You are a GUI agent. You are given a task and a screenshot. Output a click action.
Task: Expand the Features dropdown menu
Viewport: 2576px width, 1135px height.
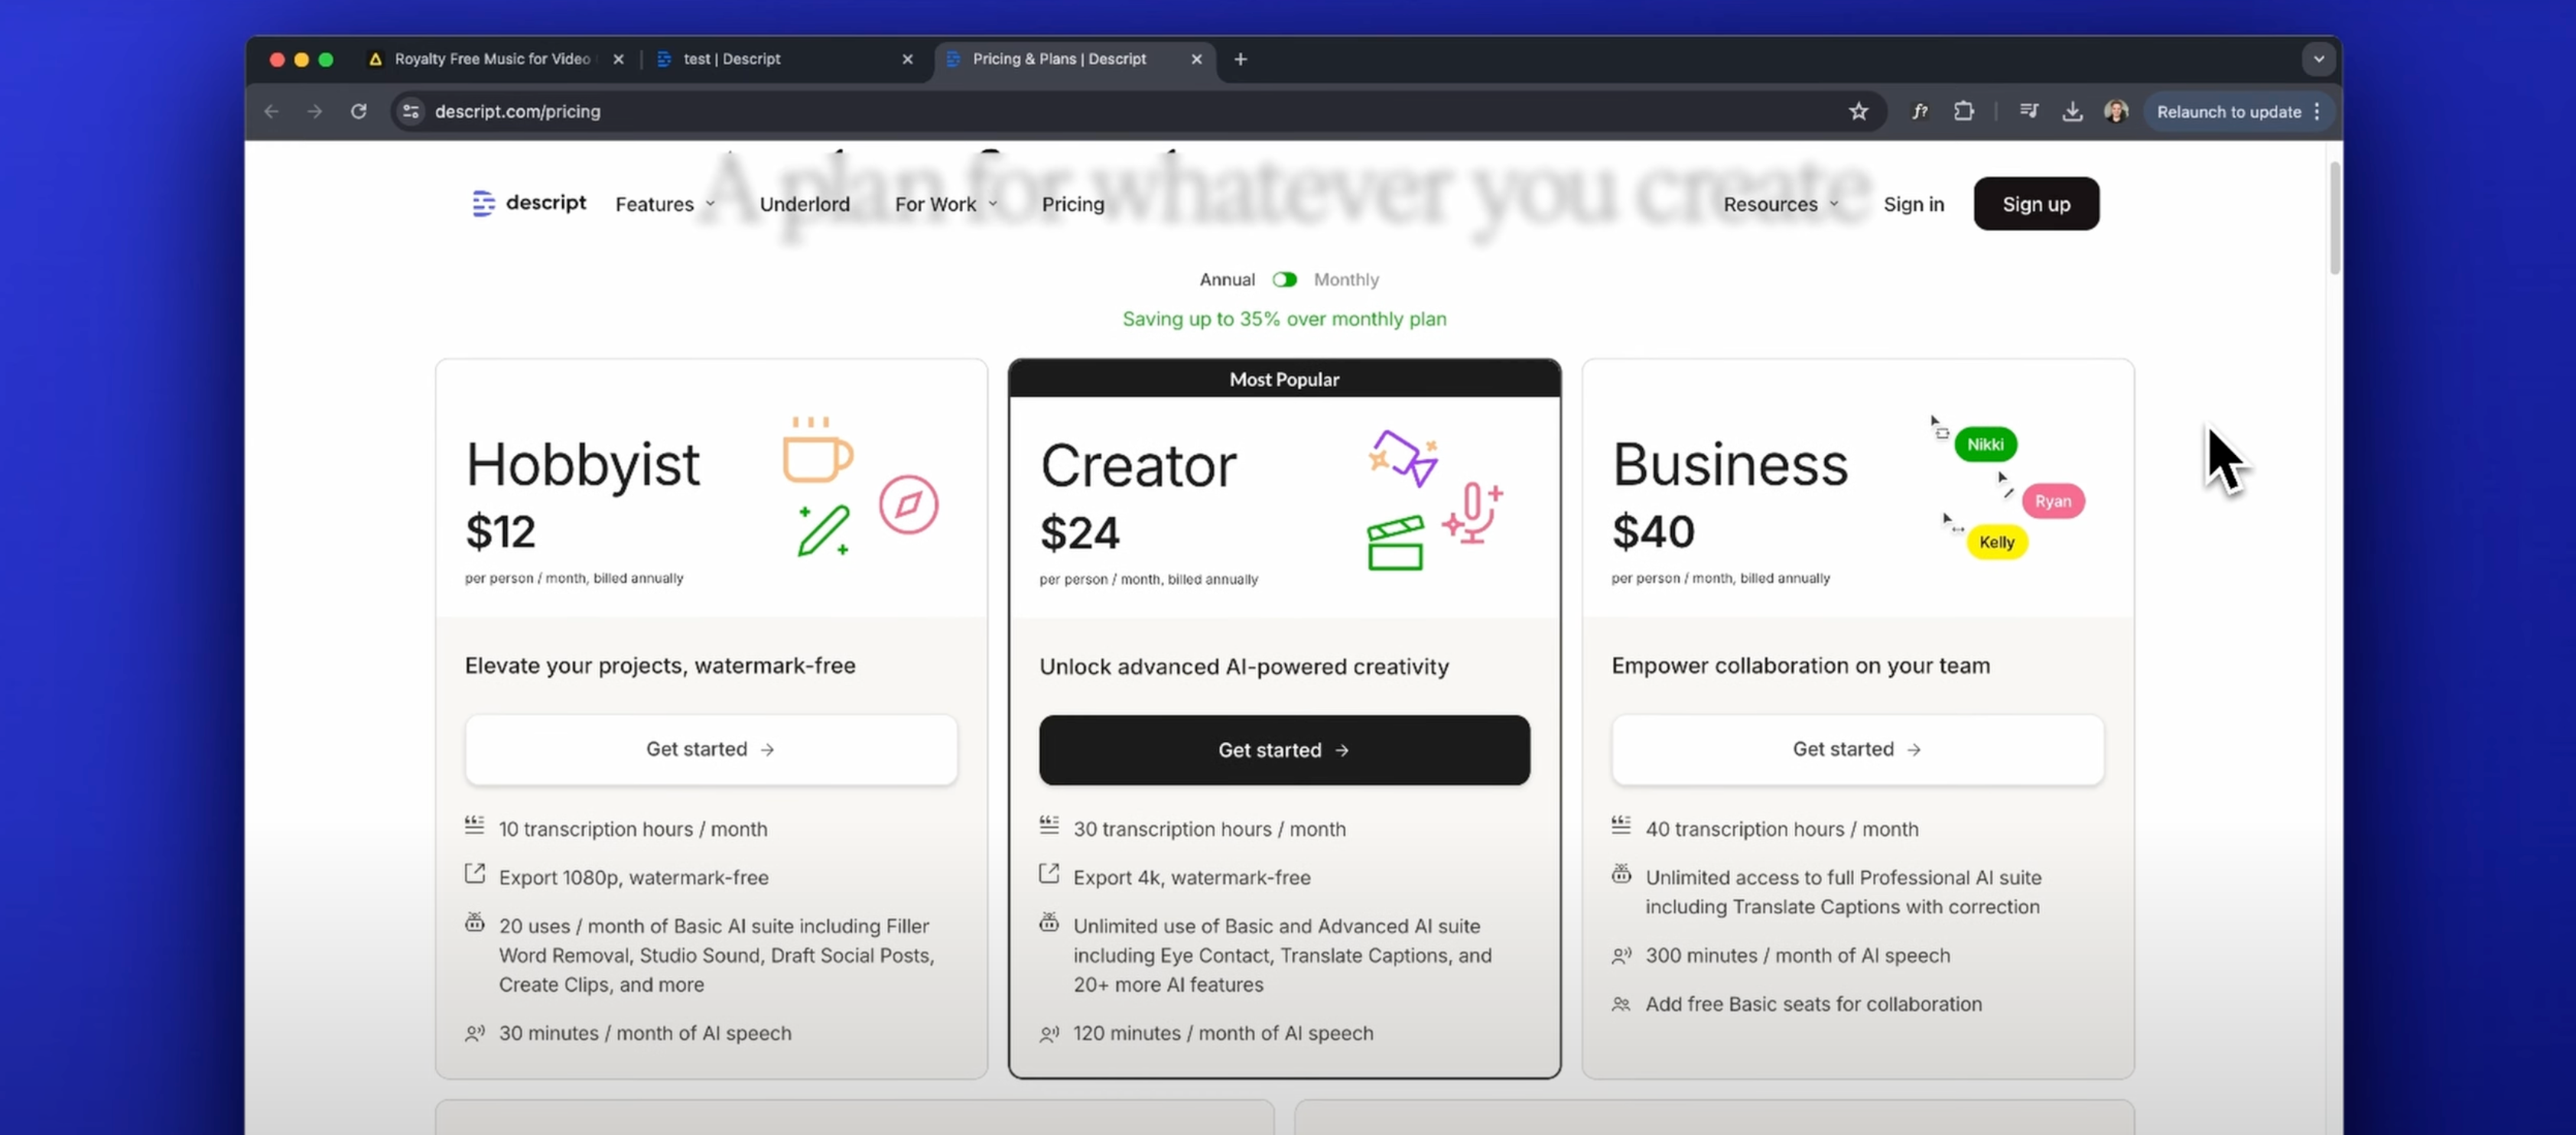[665, 204]
